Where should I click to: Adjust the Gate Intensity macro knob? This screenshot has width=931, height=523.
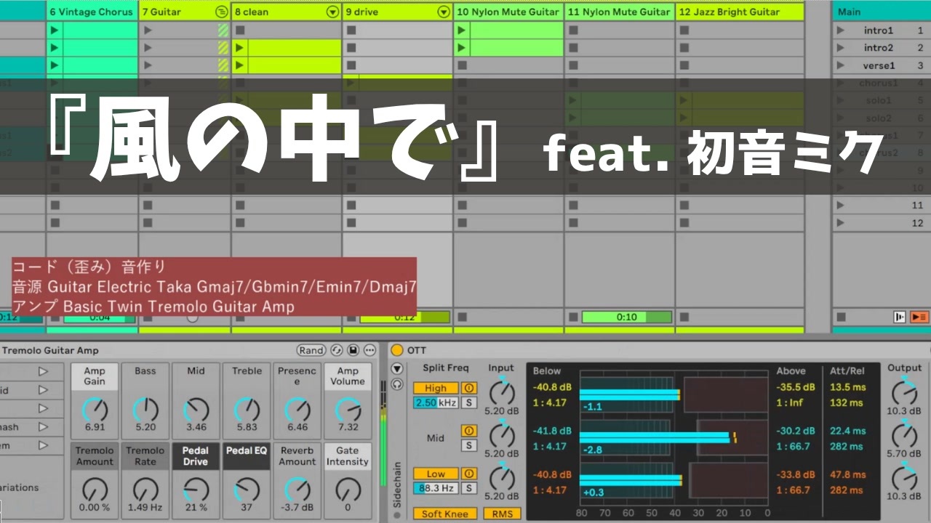tap(348, 490)
